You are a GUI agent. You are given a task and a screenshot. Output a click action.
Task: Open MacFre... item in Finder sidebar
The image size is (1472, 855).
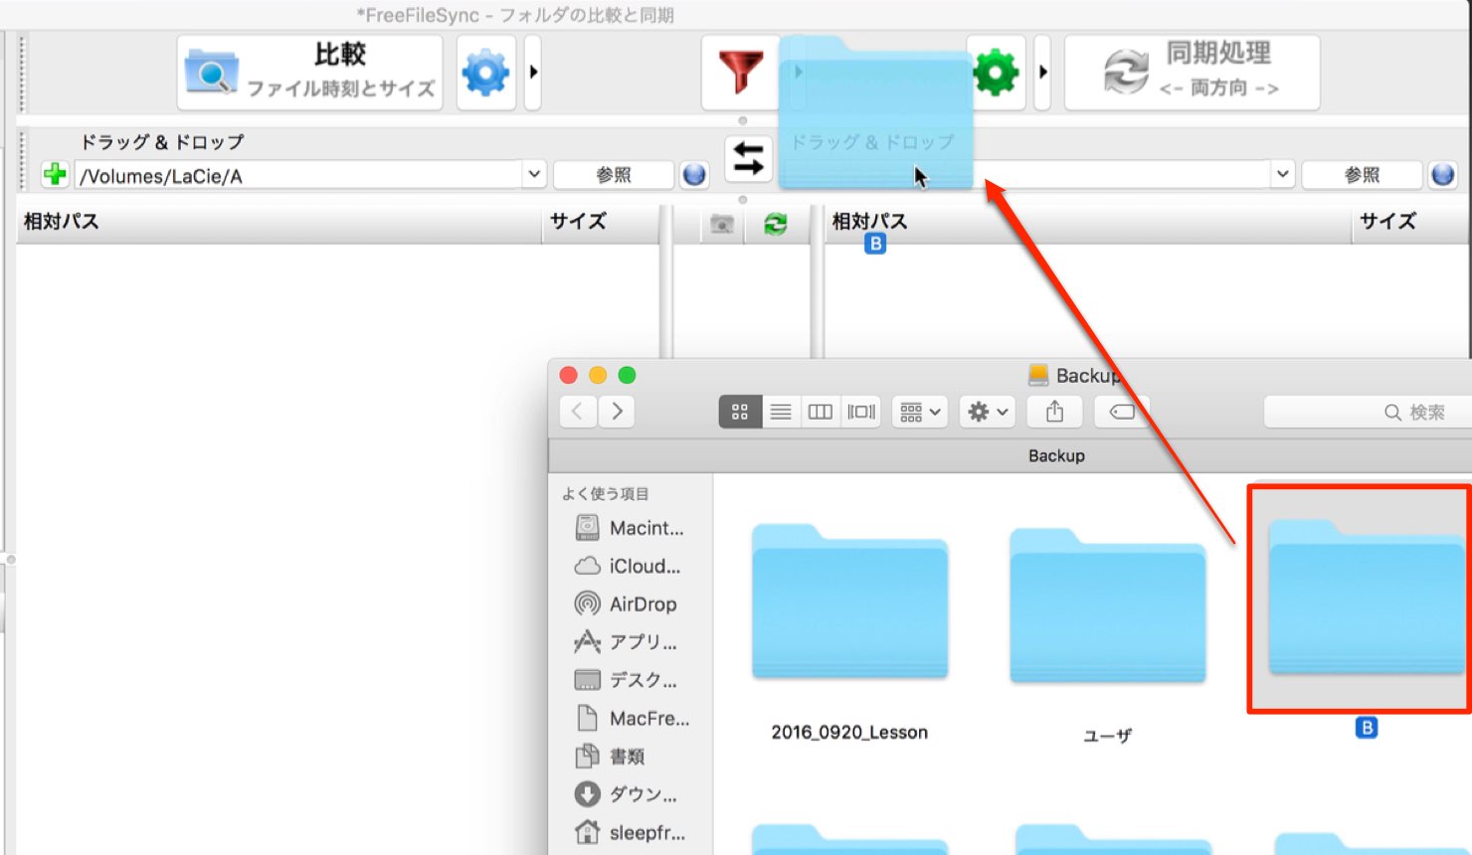(631, 718)
